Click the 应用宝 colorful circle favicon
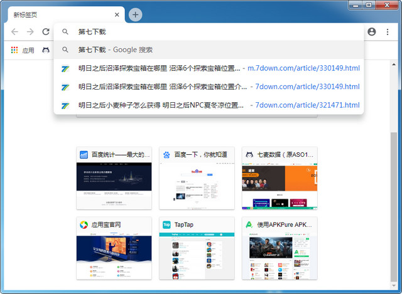Viewport: 402px width, 294px height. tap(84, 224)
